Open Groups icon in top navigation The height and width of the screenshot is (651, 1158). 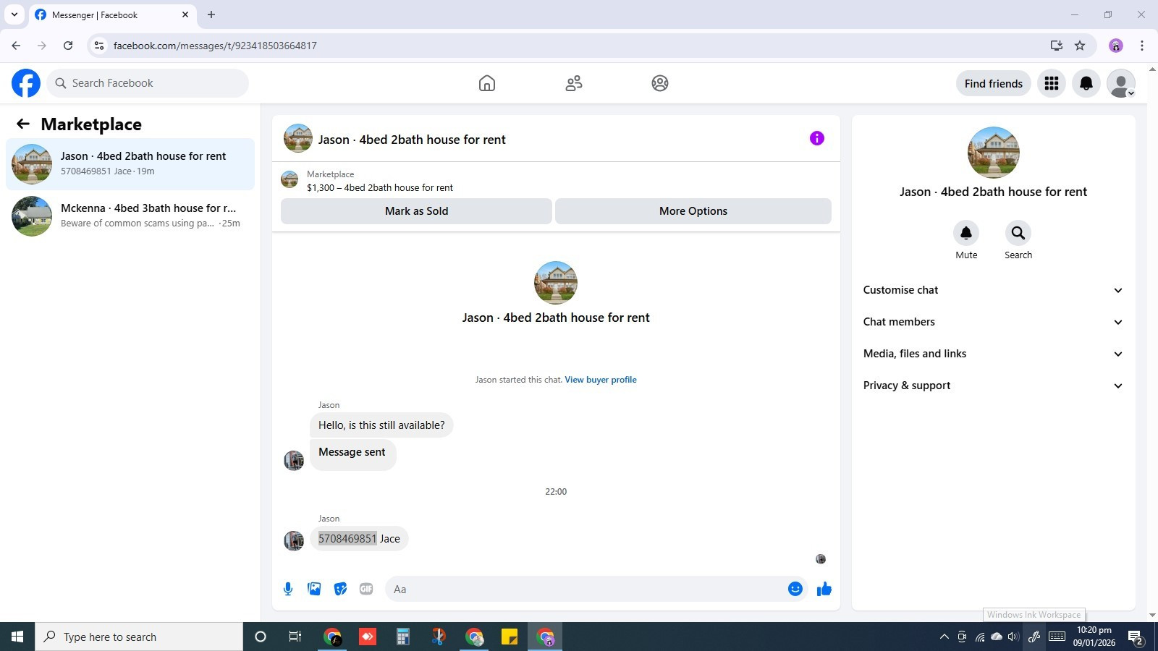[x=660, y=83]
